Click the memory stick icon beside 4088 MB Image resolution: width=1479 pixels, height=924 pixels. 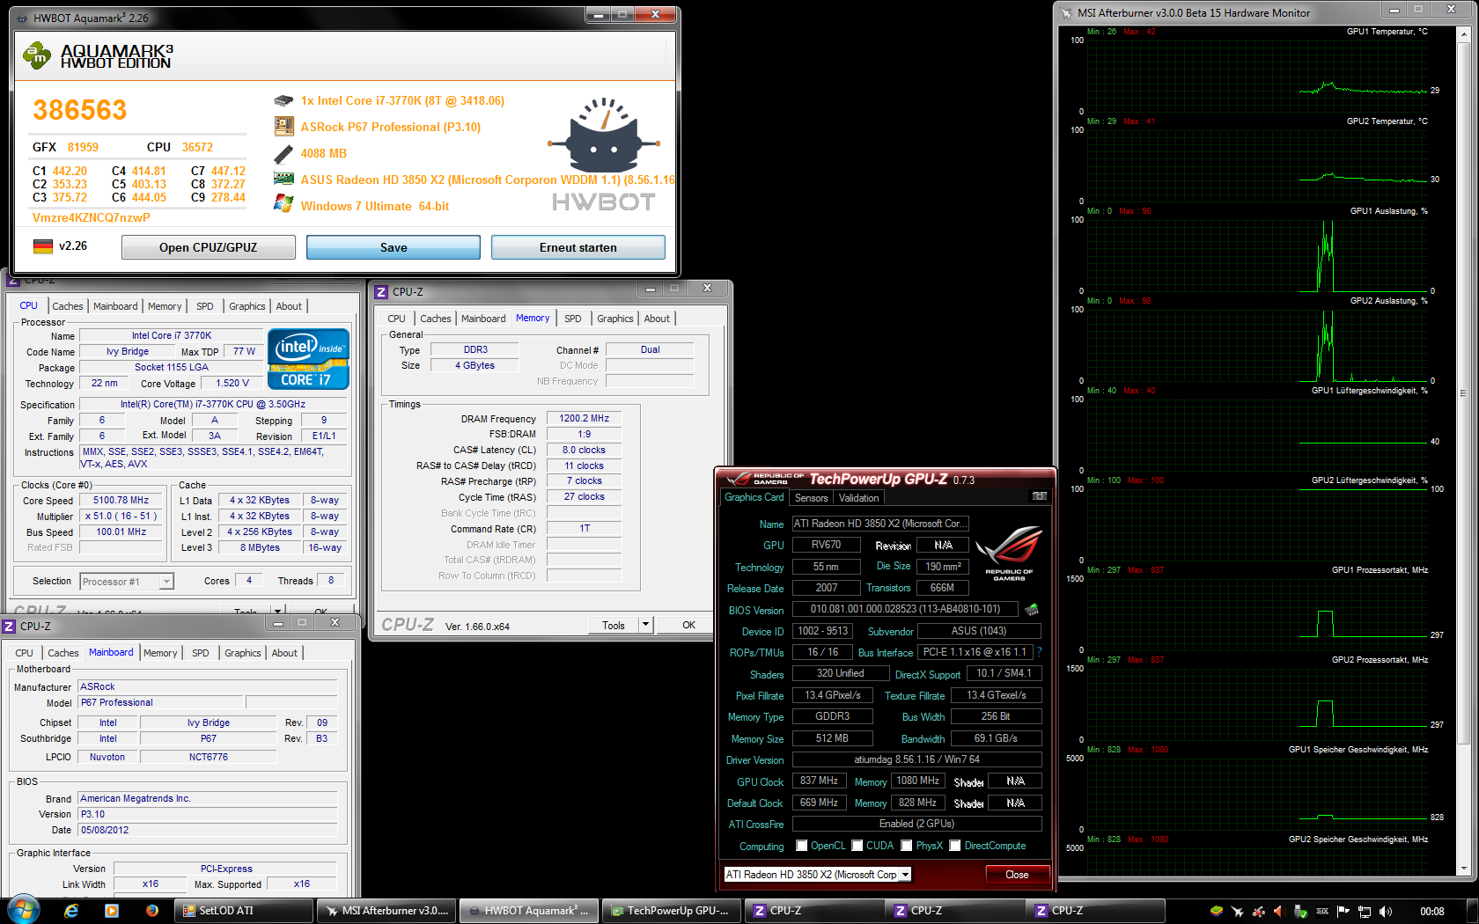pyautogui.click(x=283, y=154)
